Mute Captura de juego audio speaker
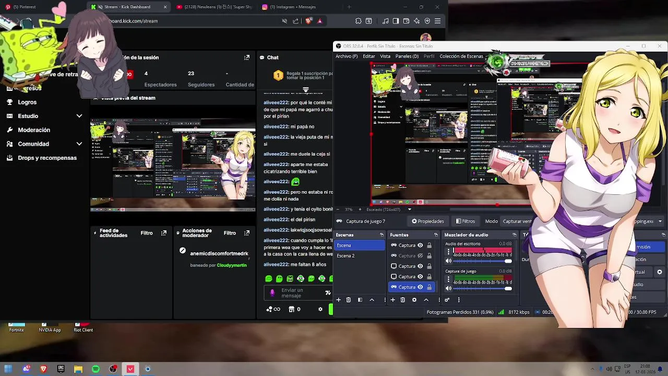 [448, 288]
